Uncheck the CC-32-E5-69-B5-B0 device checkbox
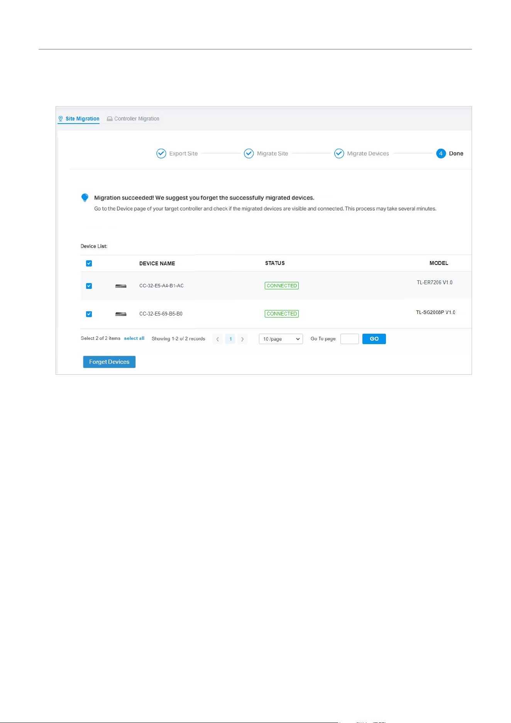 89,314
